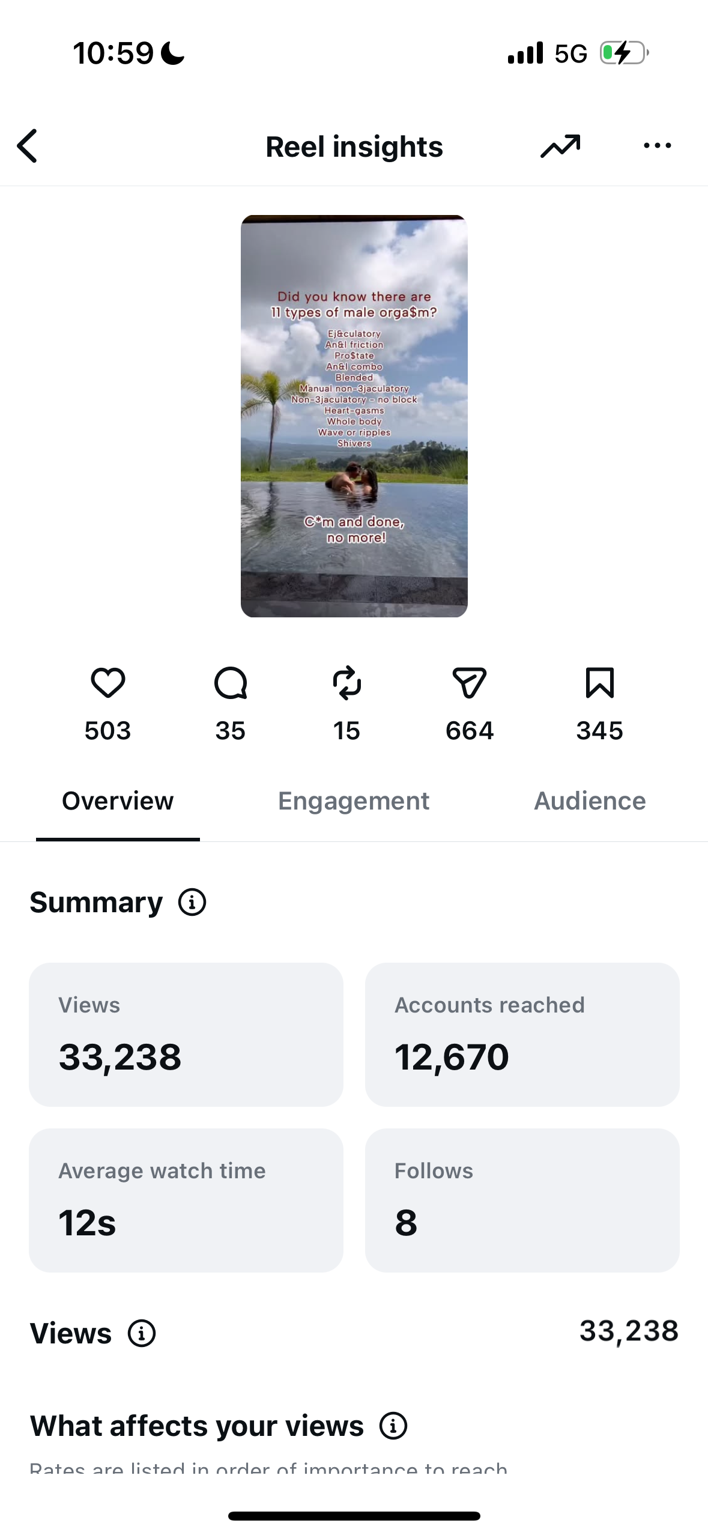708x1535 pixels.
Task: Select the Overview tab
Action: pos(118,801)
